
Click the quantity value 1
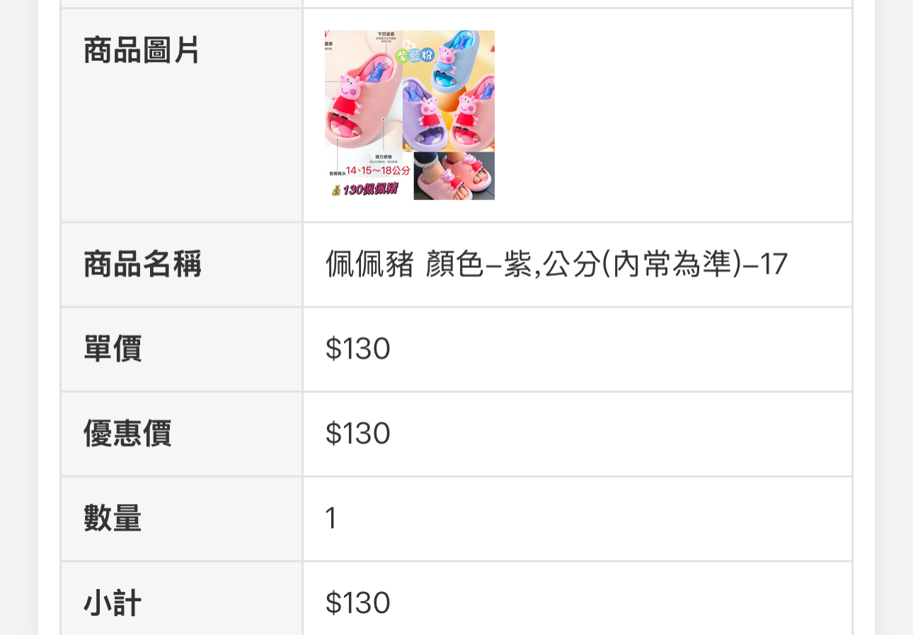click(331, 518)
